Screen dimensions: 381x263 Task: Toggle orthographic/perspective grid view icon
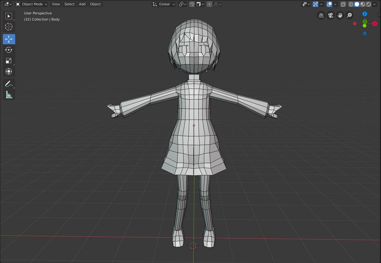[321, 15]
